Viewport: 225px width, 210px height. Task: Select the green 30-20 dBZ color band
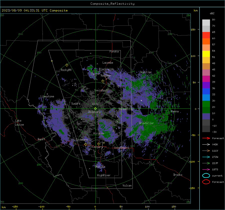[x=206, y=104]
